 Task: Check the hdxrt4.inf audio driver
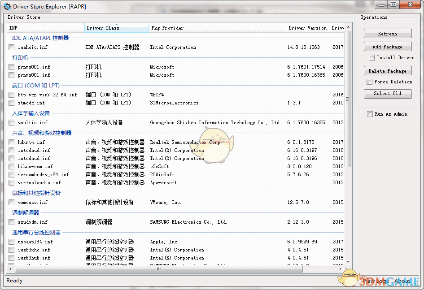11,142
